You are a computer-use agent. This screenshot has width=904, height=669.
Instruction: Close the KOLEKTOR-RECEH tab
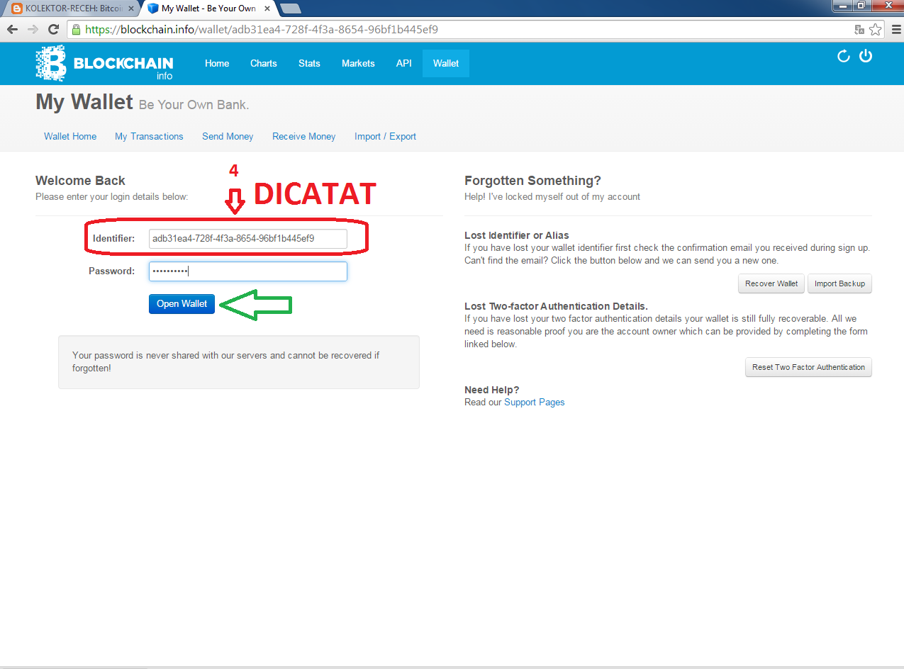(x=130, y=9)
